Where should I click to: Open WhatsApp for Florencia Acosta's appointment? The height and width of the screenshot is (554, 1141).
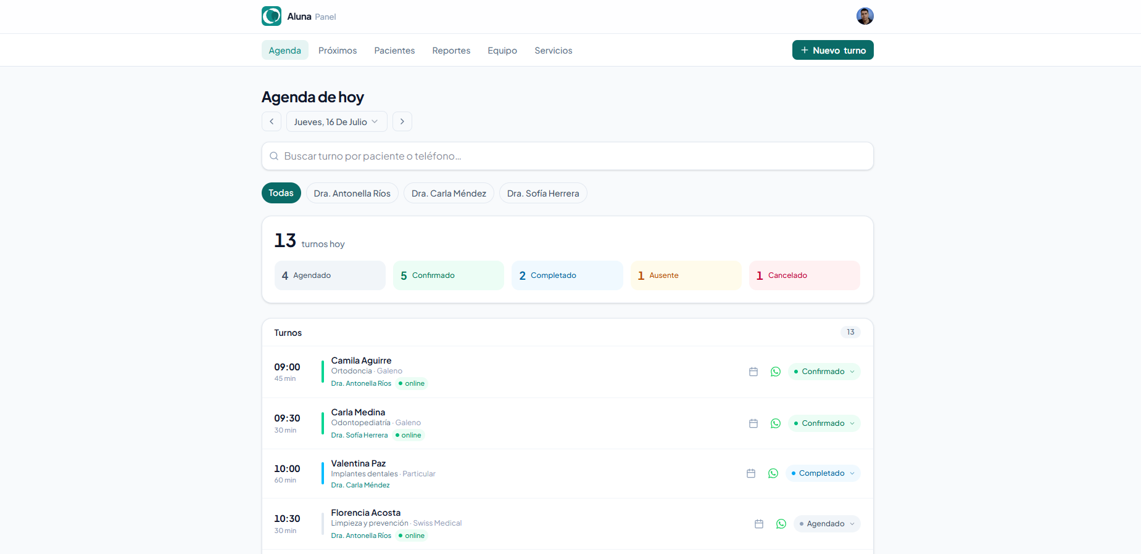pyautogui.click(x=781, y=524)
